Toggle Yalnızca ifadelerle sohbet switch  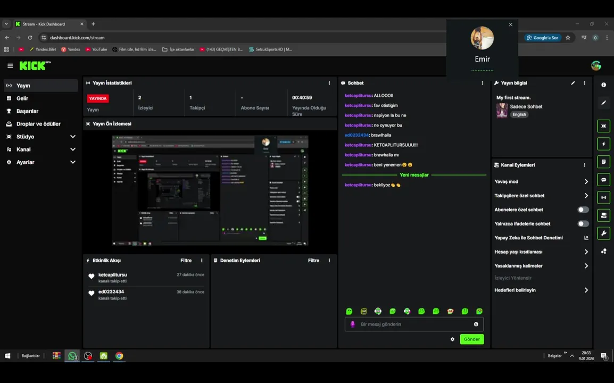pos(583,224)
